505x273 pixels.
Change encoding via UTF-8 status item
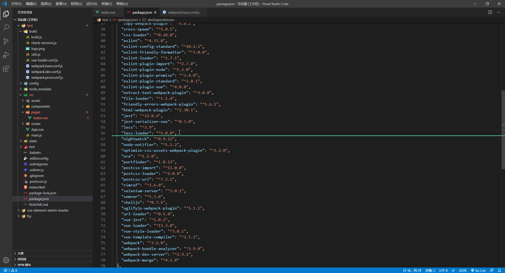[x=443, y=270]
